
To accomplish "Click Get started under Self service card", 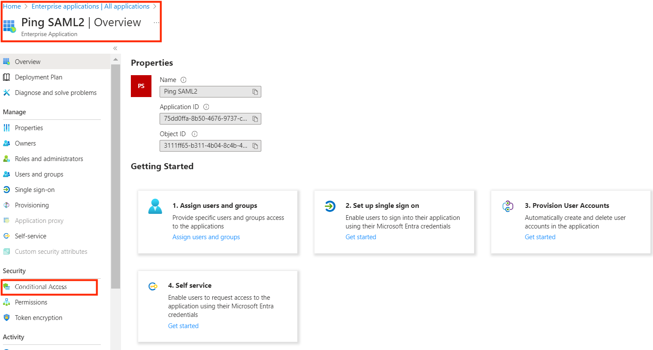I will (183, 326).
